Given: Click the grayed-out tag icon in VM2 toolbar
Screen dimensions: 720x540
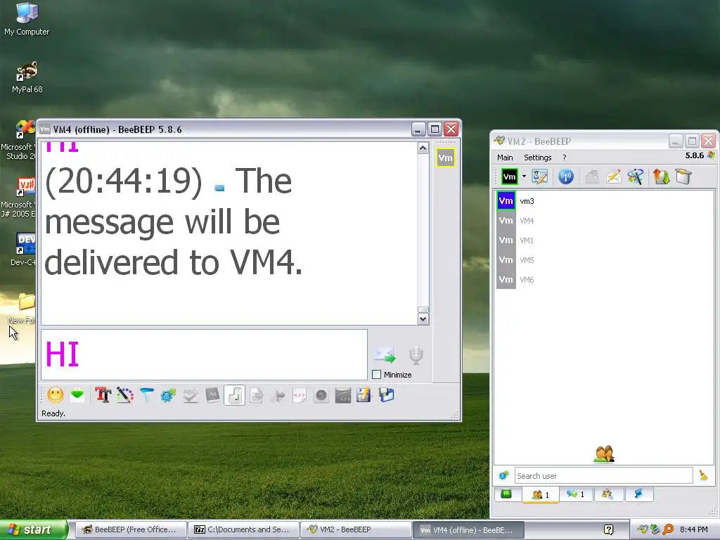Looking at the screenshot, I should click(x=592, y=176).
